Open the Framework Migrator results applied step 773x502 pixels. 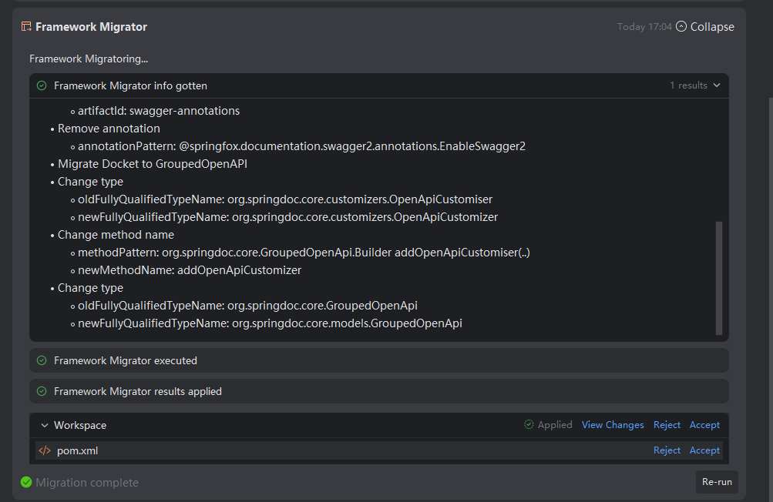pyautogui.click(x=138, y=391)
